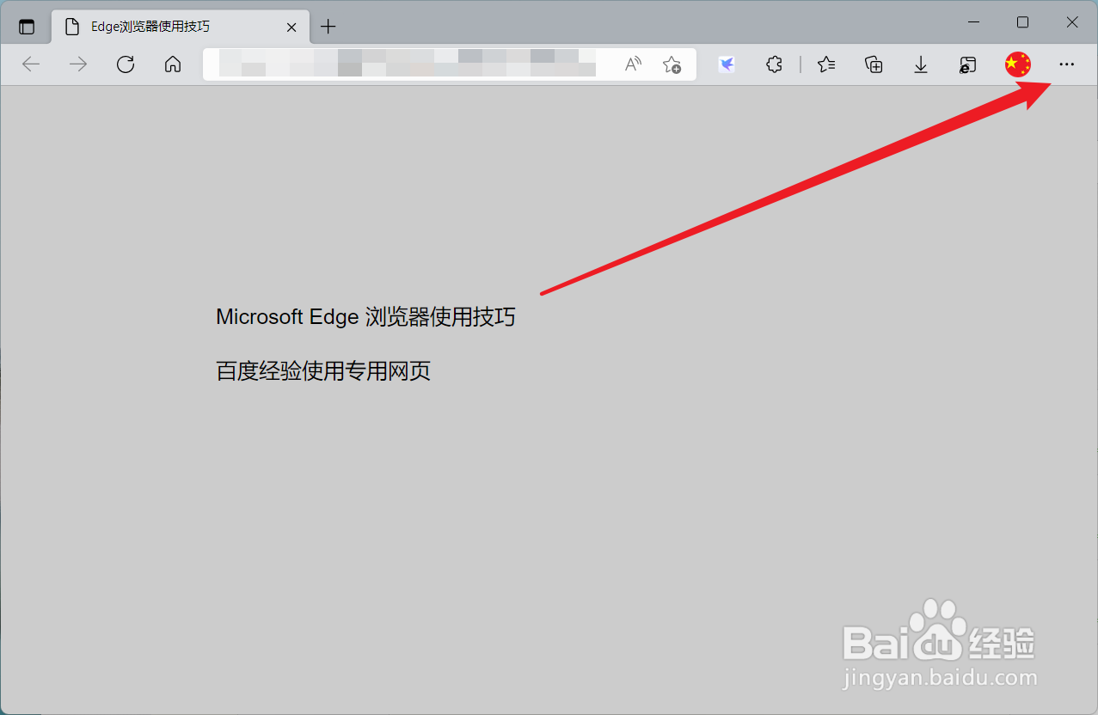Open a new tab with the plus button
This screenshot has width=1098, height=715.
point(328,27)
